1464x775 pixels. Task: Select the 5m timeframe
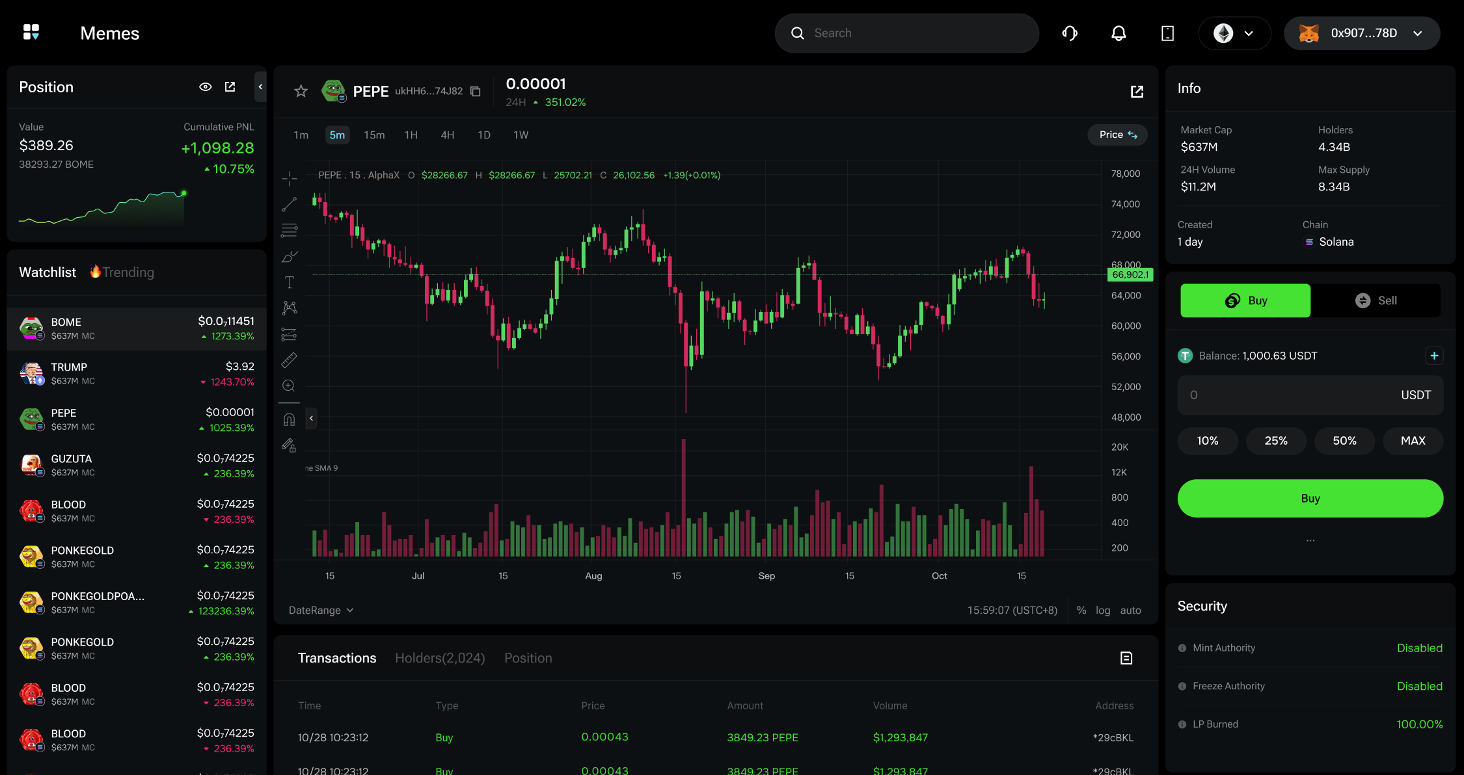click(337, 135)
